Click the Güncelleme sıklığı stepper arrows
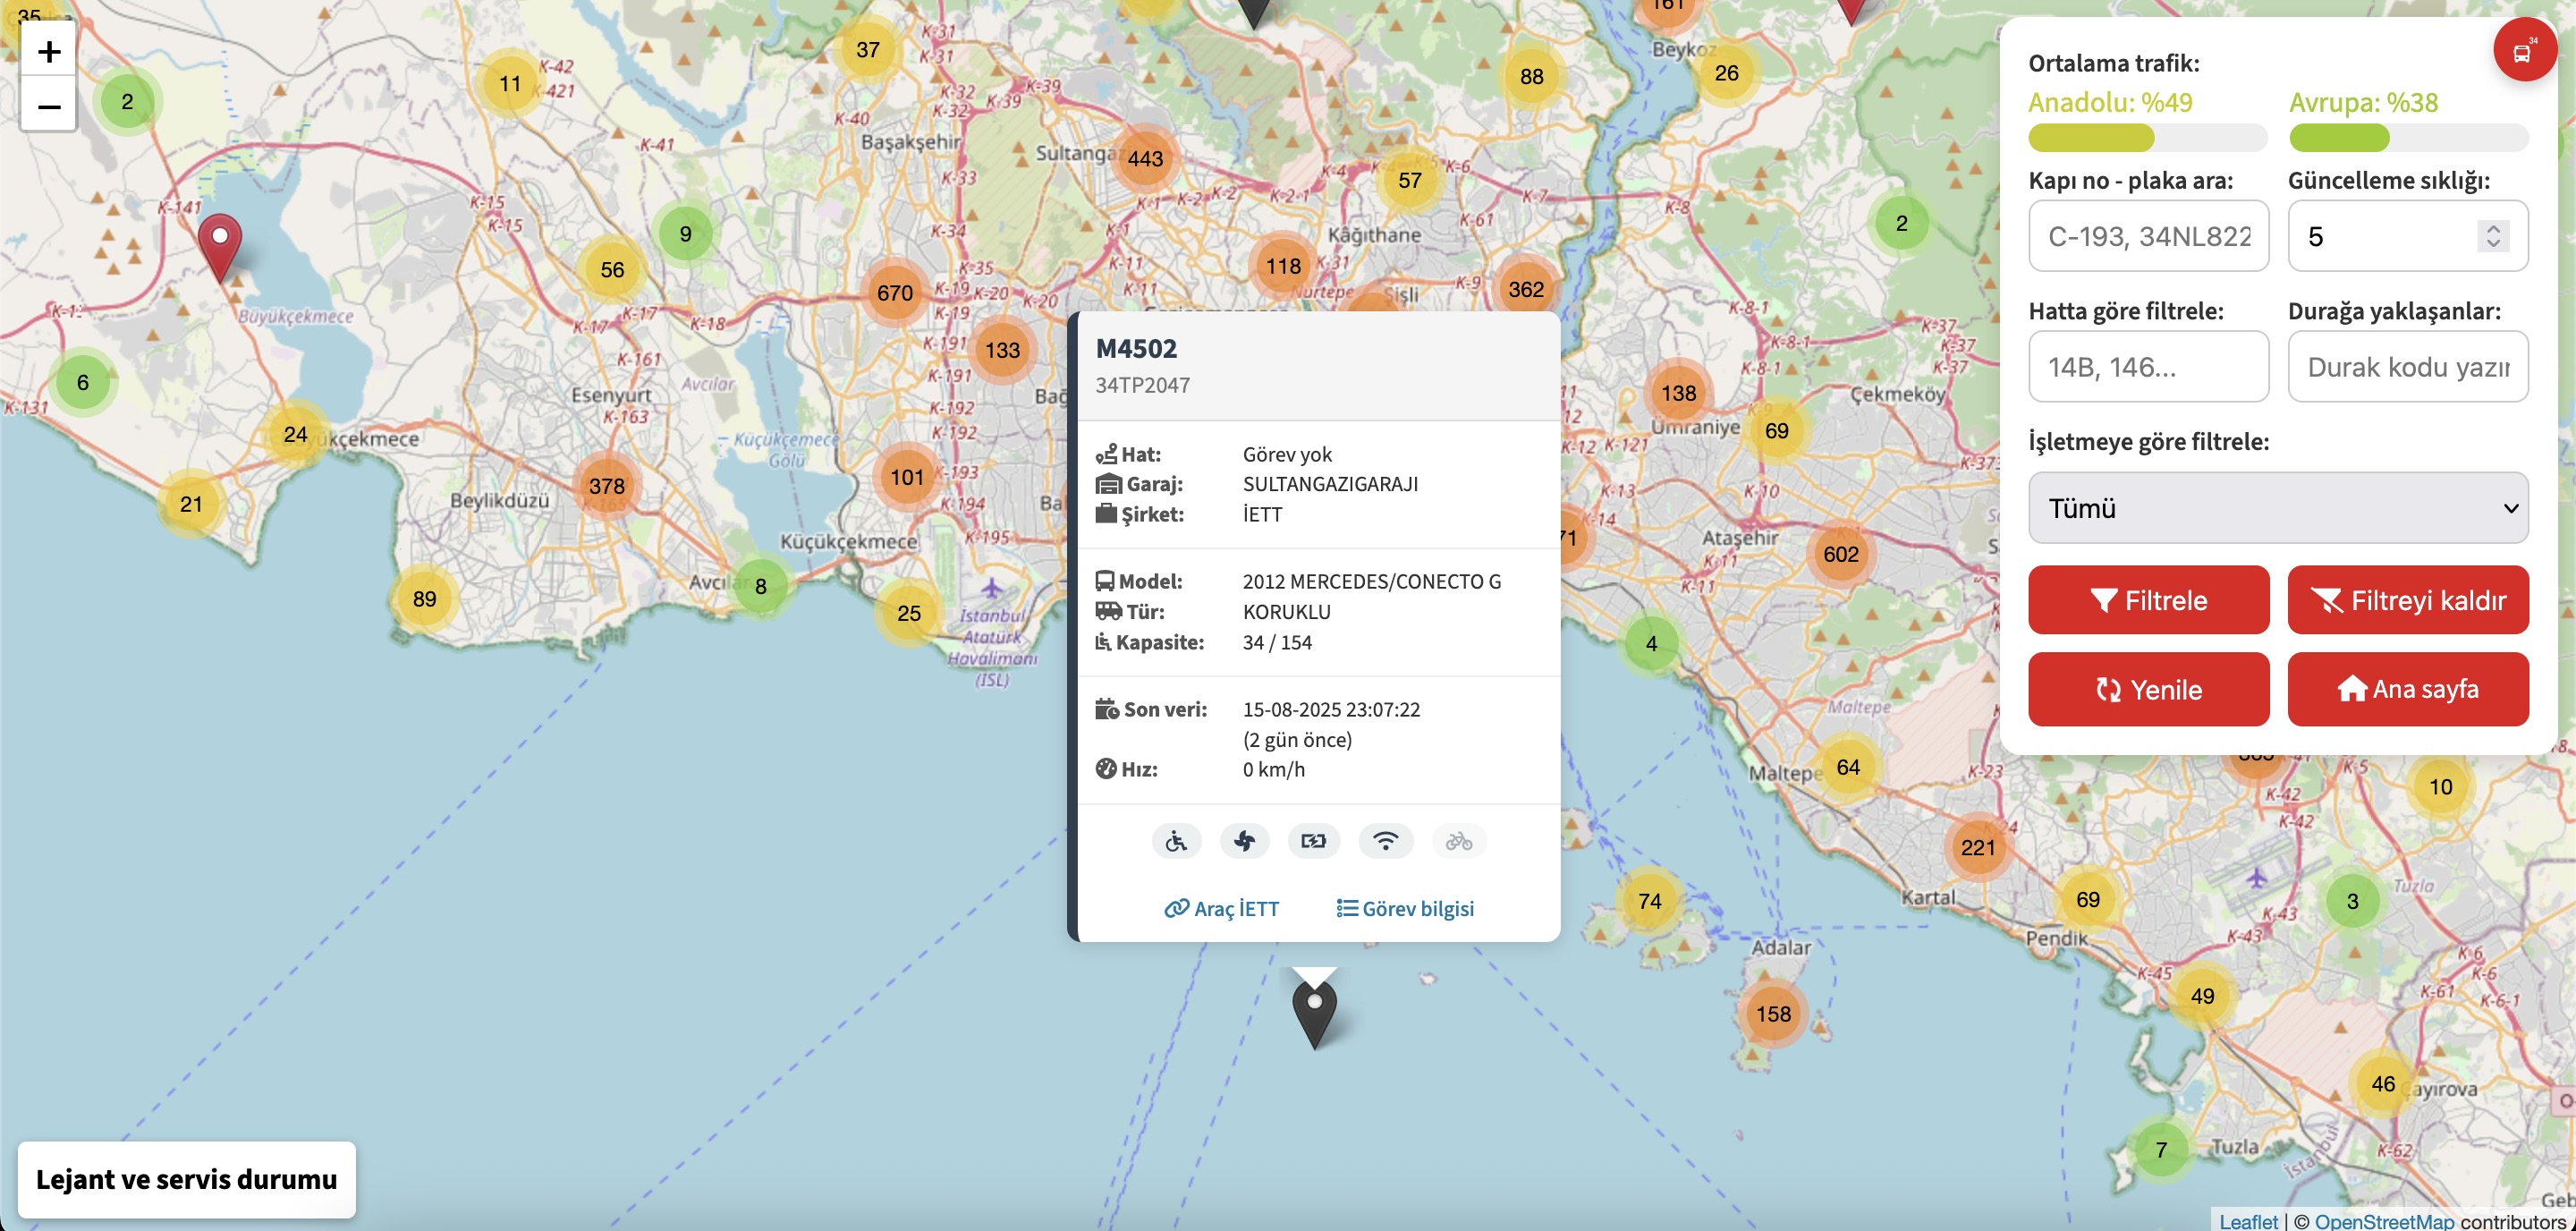 (x=2493, y=236)
